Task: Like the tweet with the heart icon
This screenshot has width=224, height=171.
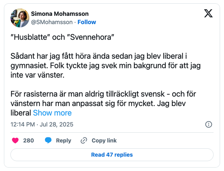Action: tap(16, 140)
